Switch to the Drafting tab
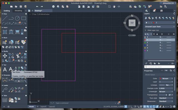Screen dimensions: 178x110 coord(7,11)
